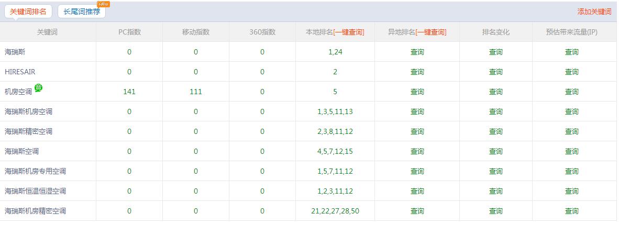Click the 360指数 column header
This screenshot has width=619, height=225.
pyautogui.click(x=262, y=32)
